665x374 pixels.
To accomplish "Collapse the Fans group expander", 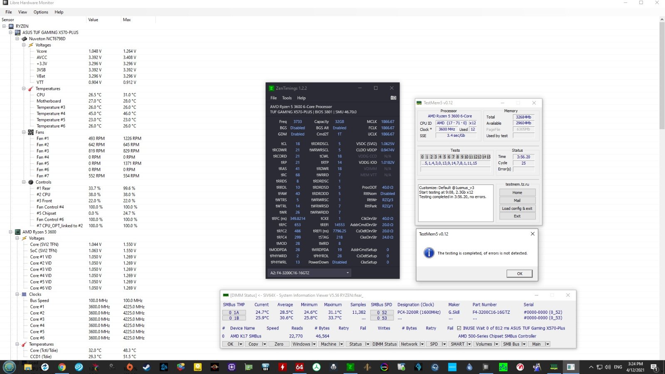I will coord(24,132).
